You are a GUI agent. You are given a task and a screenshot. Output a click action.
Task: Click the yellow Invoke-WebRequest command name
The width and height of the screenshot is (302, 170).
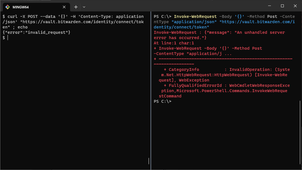pyautogui.click(x=195, y=16)
